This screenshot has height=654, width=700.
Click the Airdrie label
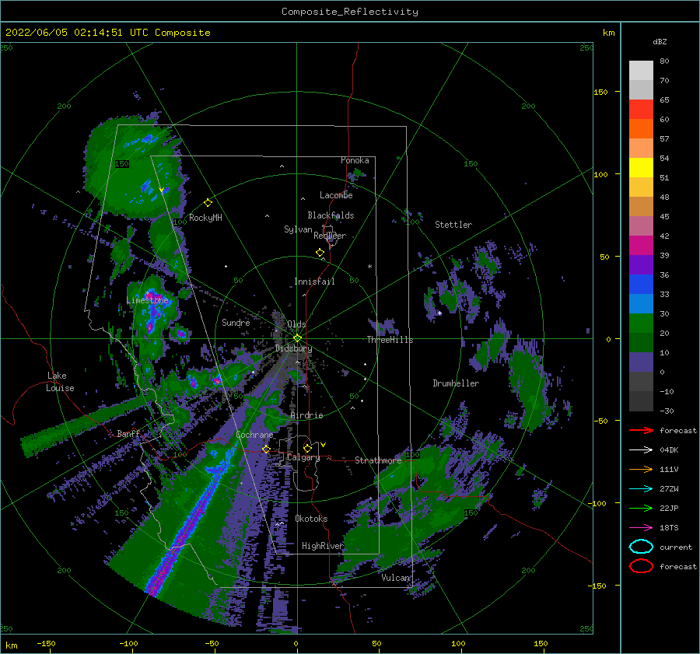[306, 415]
